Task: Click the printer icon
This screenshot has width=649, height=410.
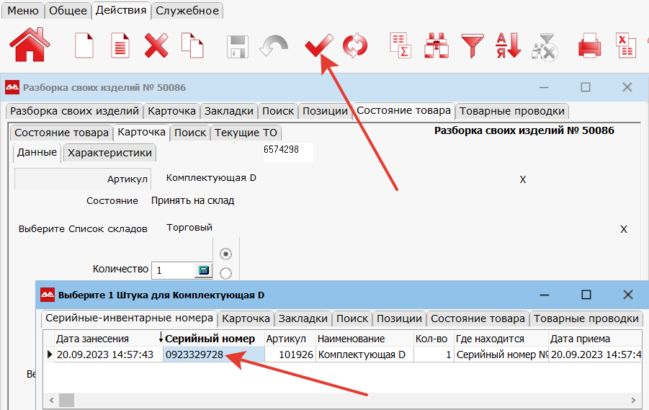Action: pyautogui.click(x=590, y=45)
